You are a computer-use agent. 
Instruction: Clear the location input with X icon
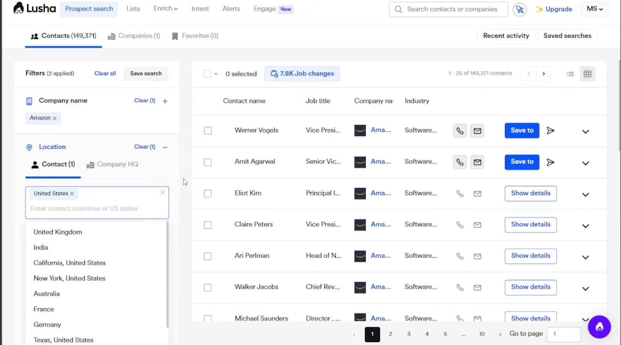coord(163,192)
